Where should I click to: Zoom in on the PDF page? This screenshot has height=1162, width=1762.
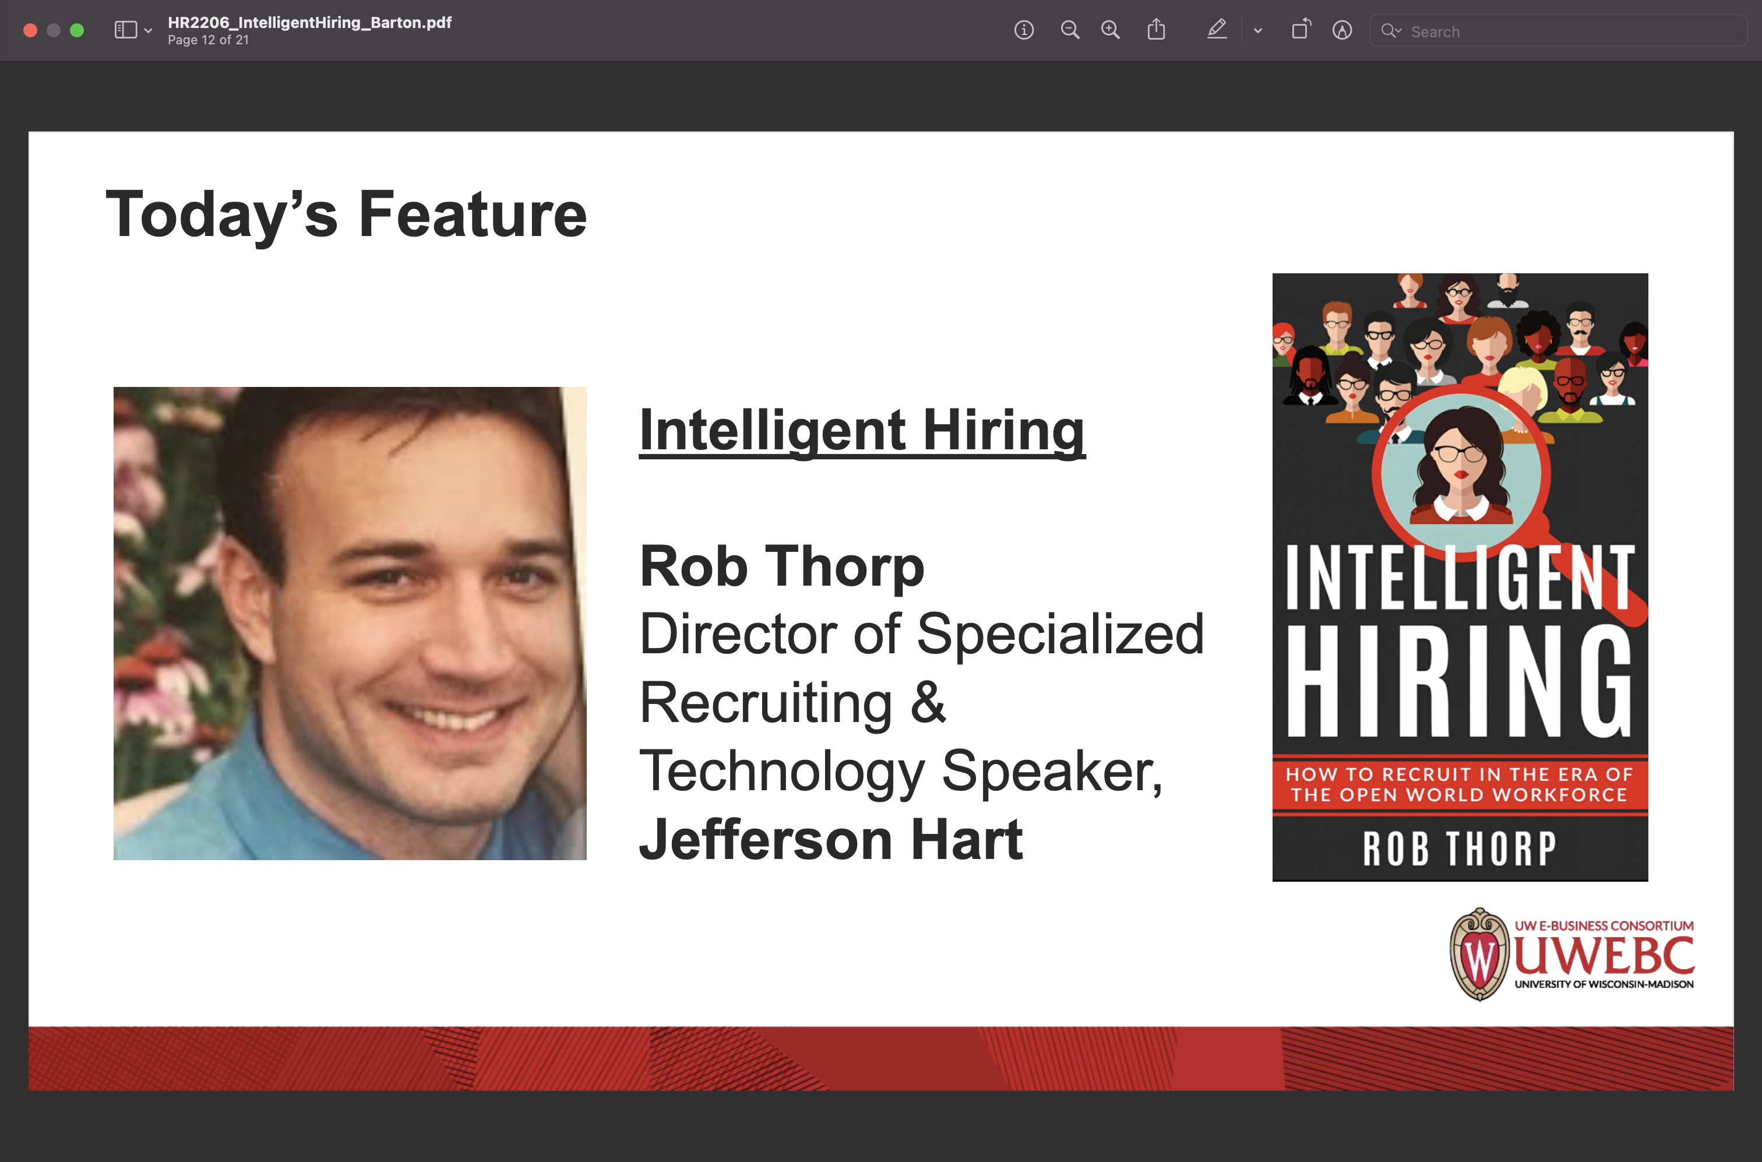coord(1111,30)
